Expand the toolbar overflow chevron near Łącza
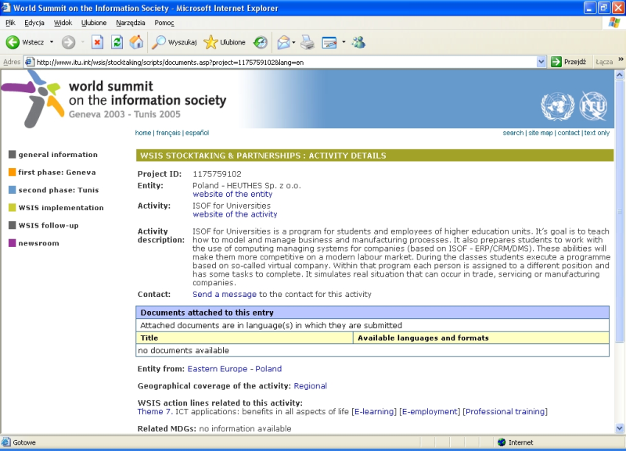Image resolution: width=626 pixels, height=451 pixels. point(621,59)
